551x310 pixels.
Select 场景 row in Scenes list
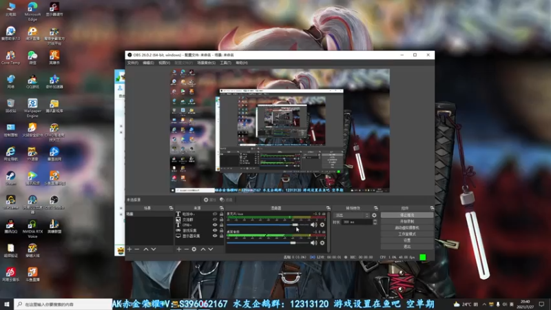[x=149, y=214]
